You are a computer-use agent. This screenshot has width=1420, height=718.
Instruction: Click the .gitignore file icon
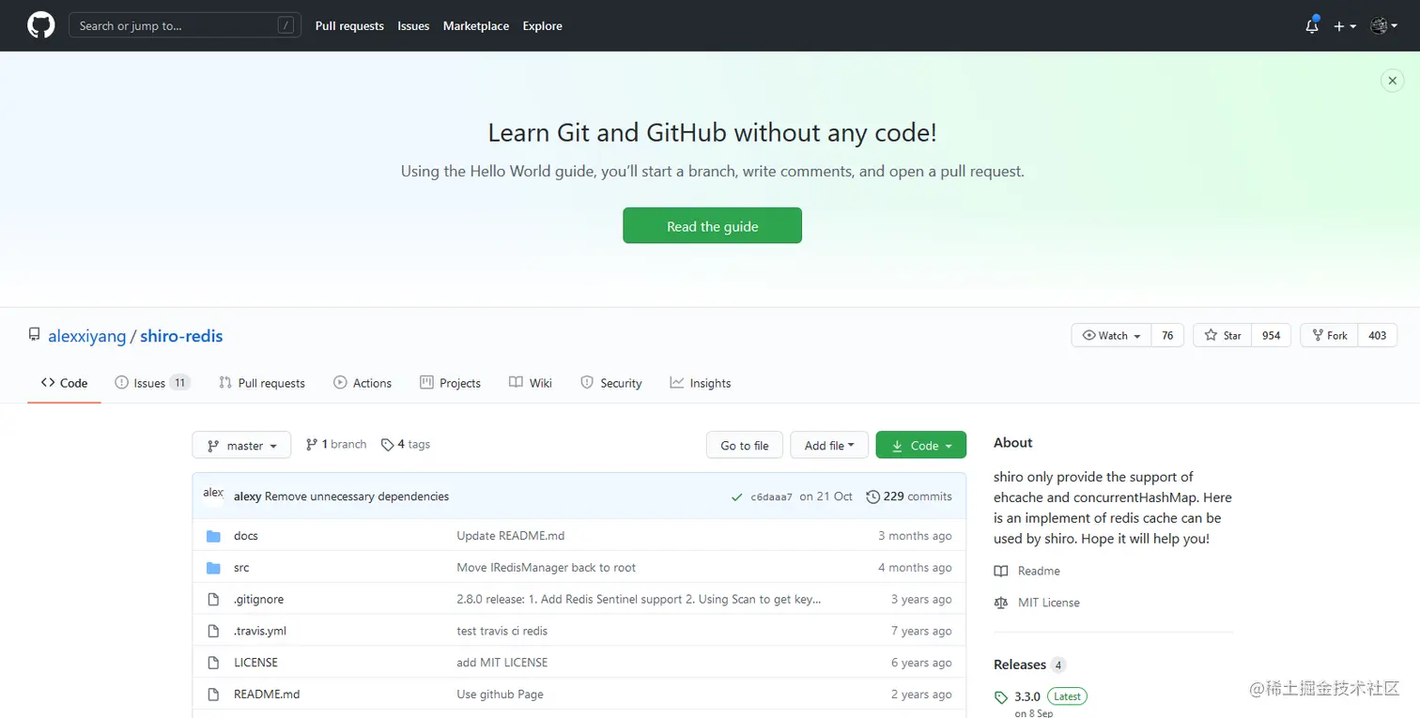pyautogui.click(x=213, y=599)
